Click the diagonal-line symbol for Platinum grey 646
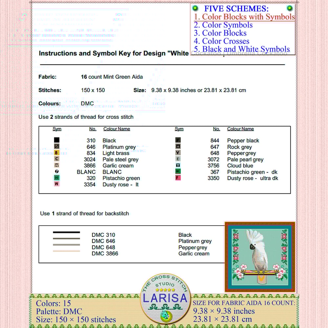 pyautogui.click(x=57, y=147)
